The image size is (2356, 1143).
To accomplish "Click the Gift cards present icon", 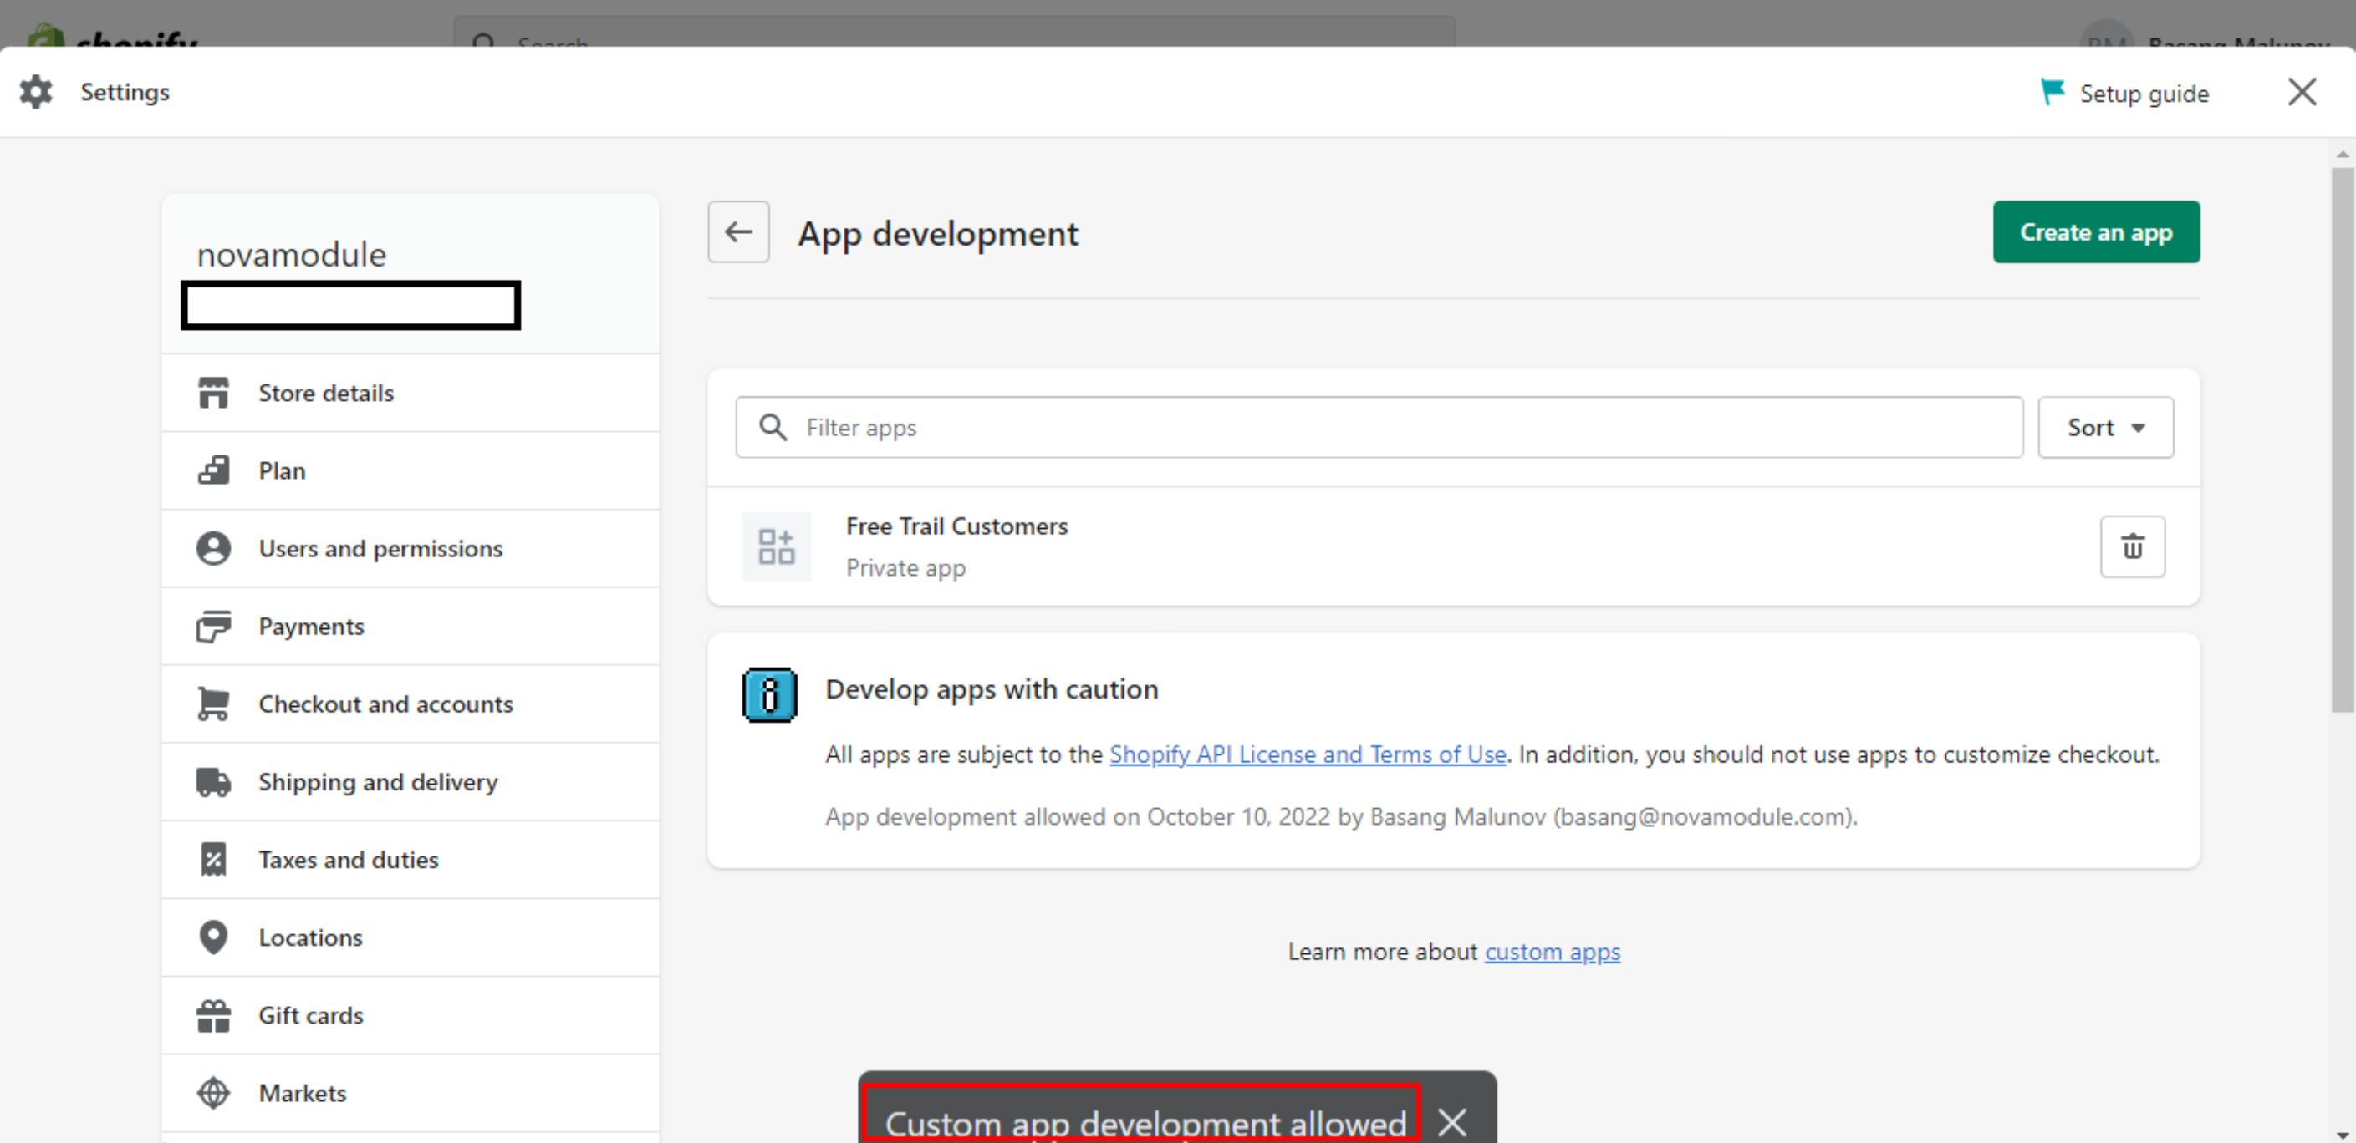I will click(x=213, y=1015).
